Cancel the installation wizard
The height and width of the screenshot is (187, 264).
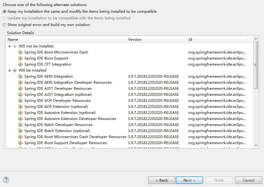point(249,180)
